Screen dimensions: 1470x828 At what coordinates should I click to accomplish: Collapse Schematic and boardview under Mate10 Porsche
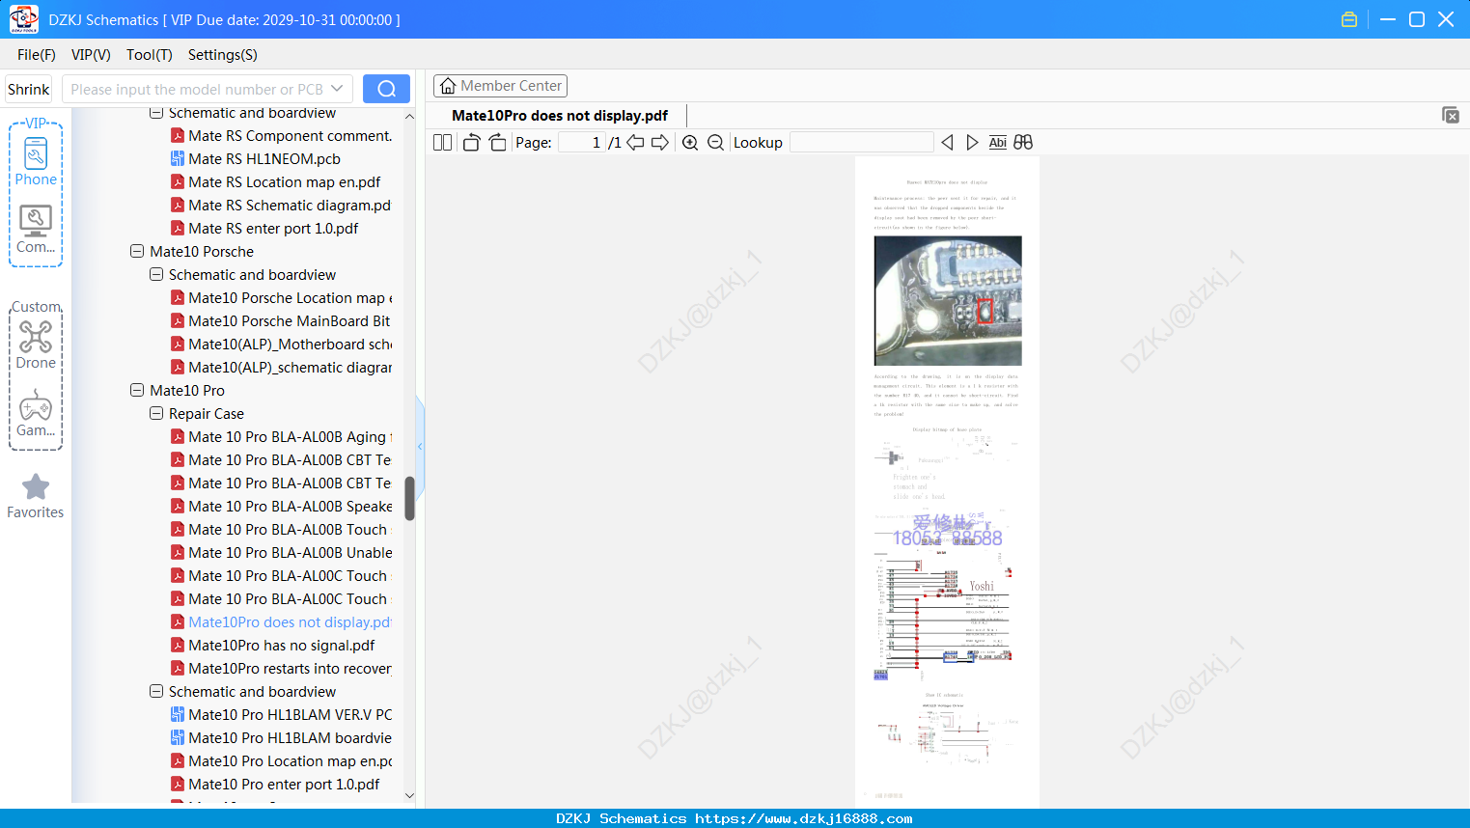[x=156, y=275]
